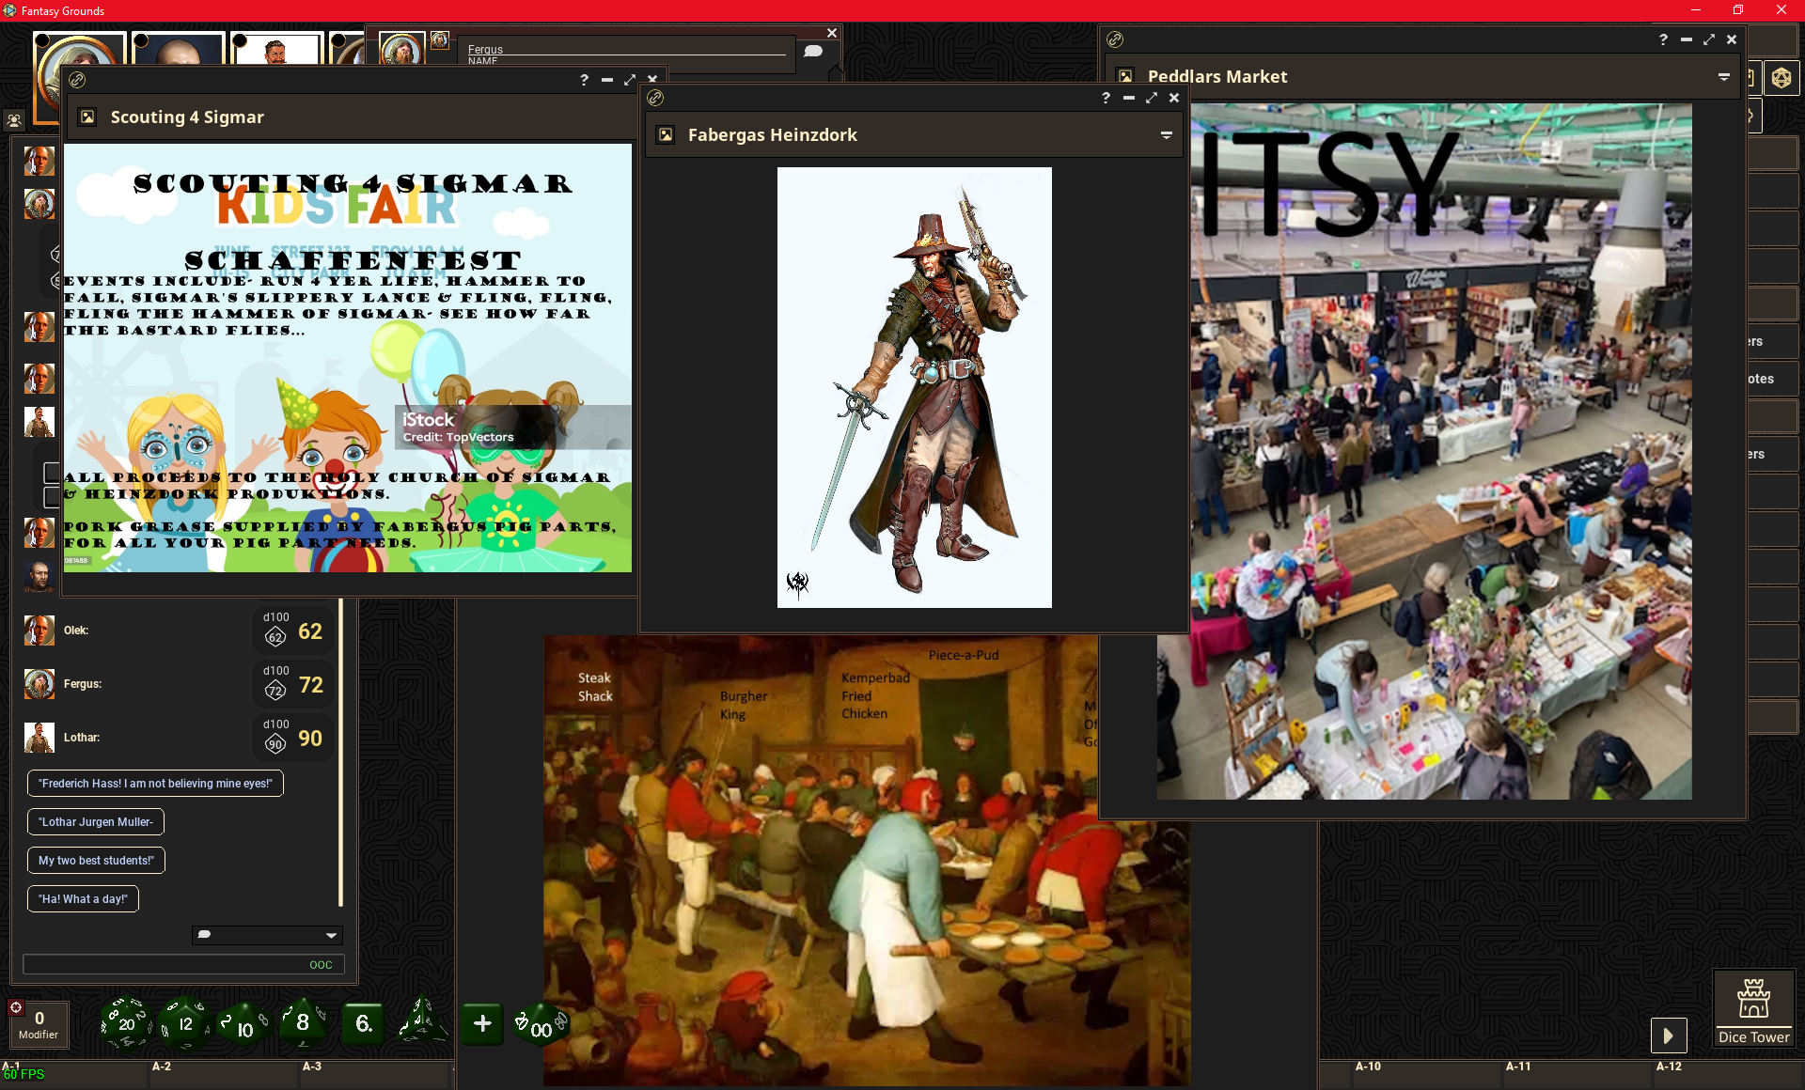Open help for Scouting 4 Sigmar window
The height and width of the screenshot is (1090, 1805).
pos(584,80)
